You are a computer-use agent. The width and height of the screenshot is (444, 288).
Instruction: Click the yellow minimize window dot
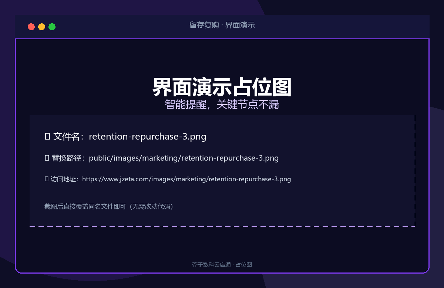[42, 27]
